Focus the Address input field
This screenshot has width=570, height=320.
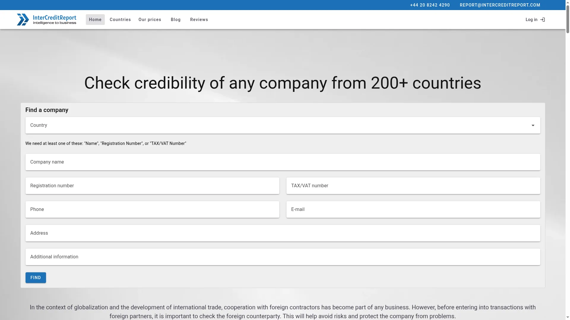pyautogui.click(x=283, y=233)
